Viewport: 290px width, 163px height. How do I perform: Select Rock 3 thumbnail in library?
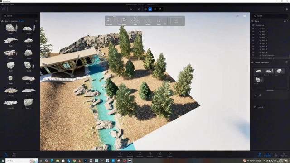pyautogui.click(x=11, y=40)
